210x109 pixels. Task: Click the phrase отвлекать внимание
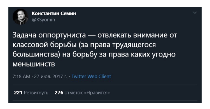click(x=132, y=35)
